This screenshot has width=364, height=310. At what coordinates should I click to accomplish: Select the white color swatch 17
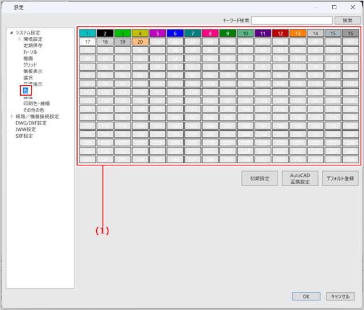(88, 42)
